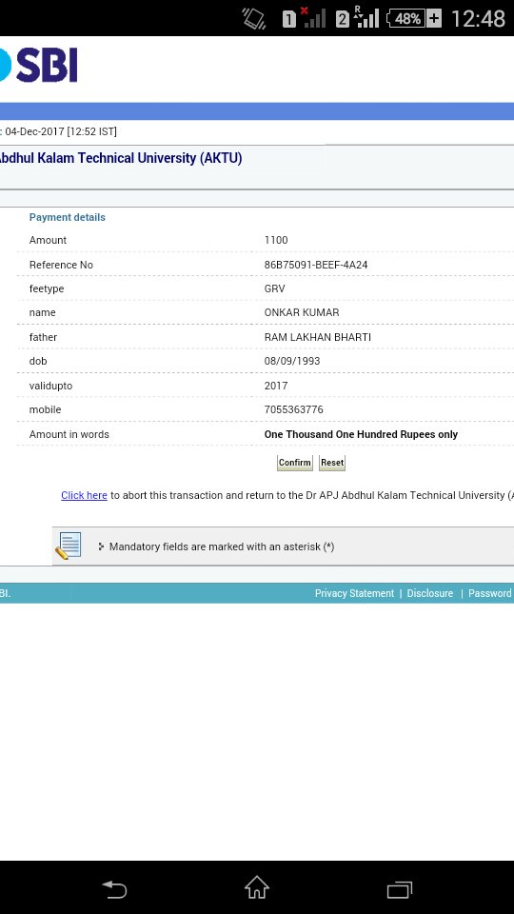Click the 'Amount' label in payment details

[x=48, y=240]
